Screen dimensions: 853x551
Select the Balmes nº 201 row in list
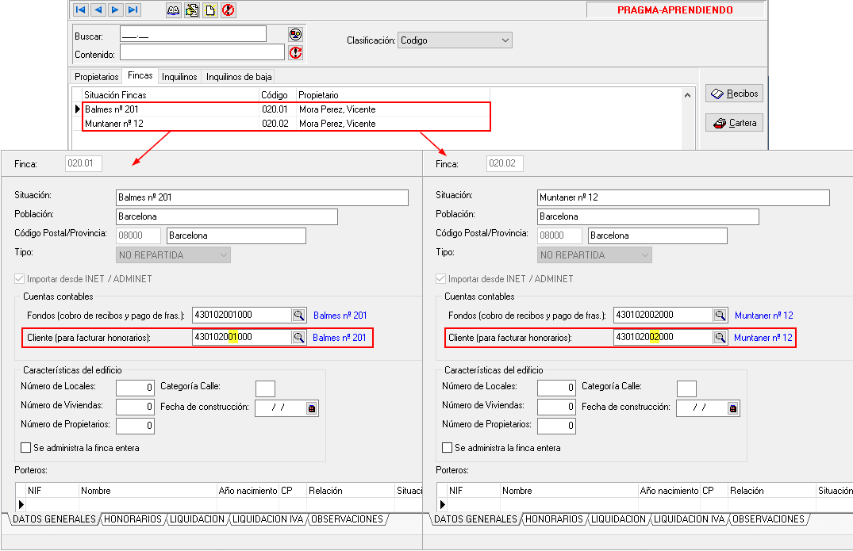point(286,109)
